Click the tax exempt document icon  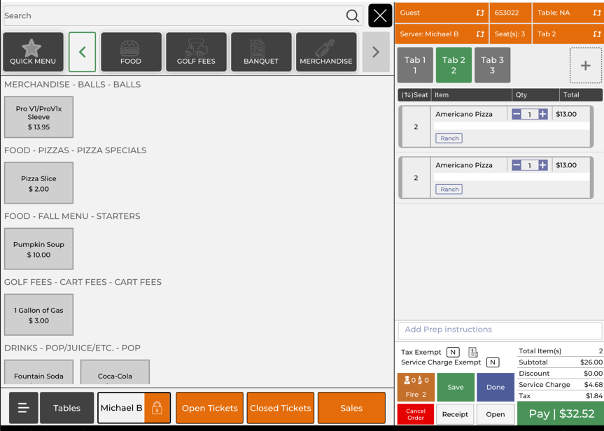tap(473, 353)
